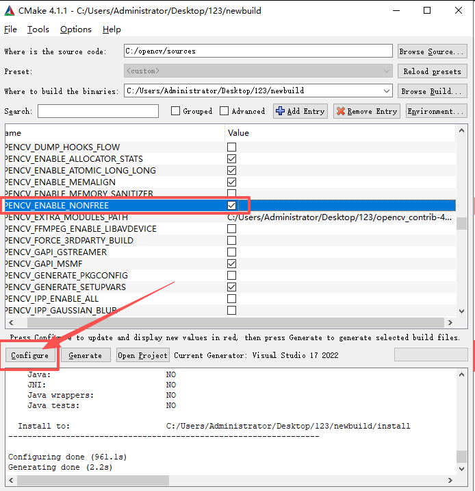Toggle OPENCV_ENABLE_NONFREE checkbox
Screen dimensions: 475x491
pyautogui.click(x=231, y=206)
